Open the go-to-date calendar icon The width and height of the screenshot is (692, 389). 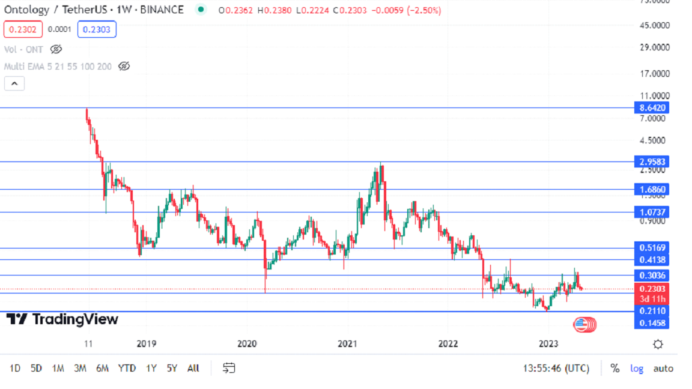pyautogui.click(x=229, y=368)
